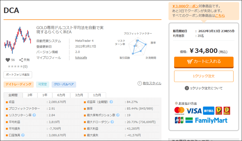The image size is (242, 141).
Task: Click help icon beside 最大ドローダウン
Action: point(111,122)
